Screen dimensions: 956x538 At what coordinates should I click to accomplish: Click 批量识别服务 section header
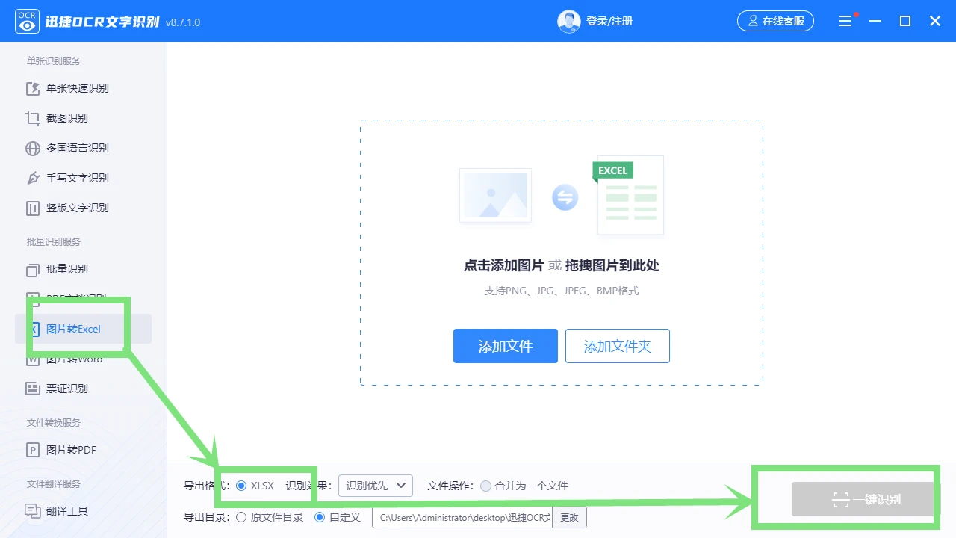54,242
